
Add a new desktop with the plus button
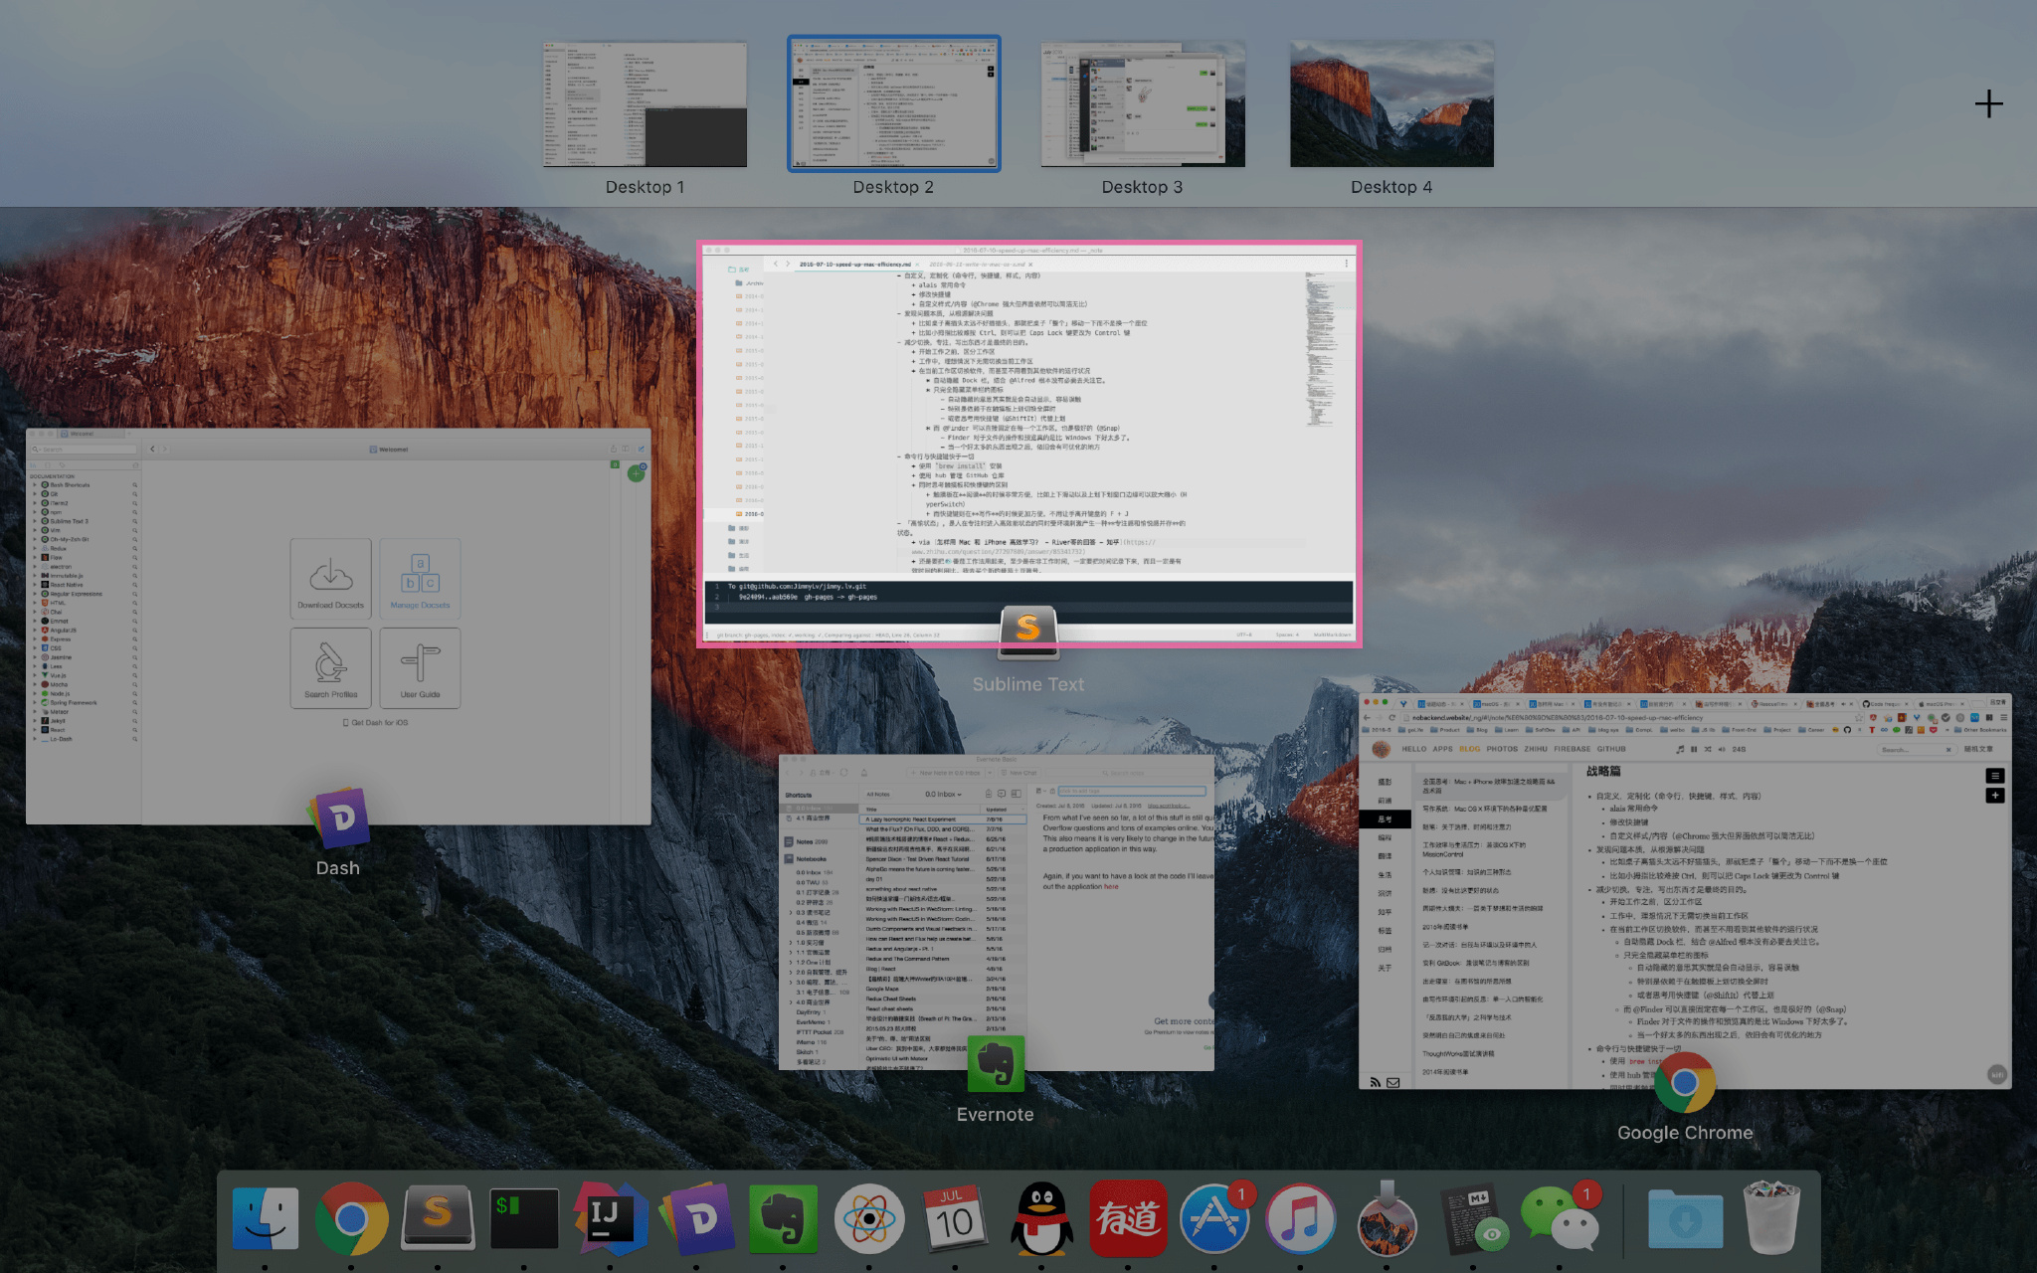pos(1988,103)
